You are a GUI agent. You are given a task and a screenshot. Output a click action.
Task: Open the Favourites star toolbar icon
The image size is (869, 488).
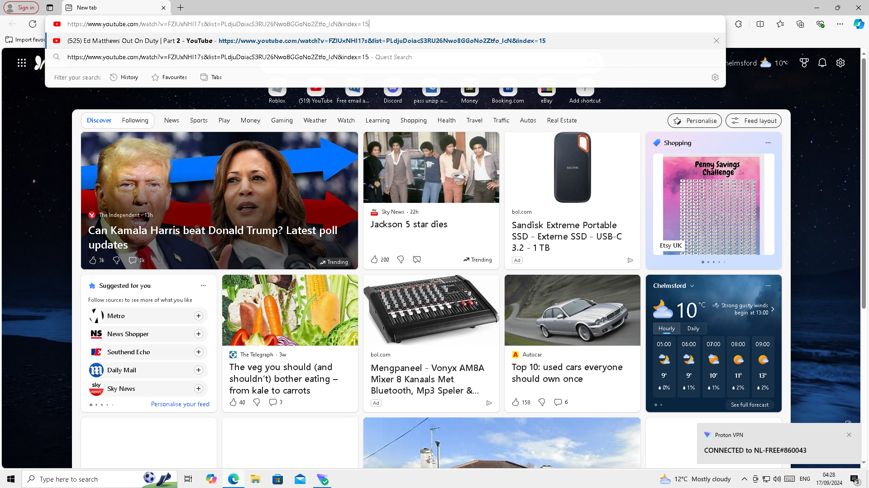click(x=780, y=24)
